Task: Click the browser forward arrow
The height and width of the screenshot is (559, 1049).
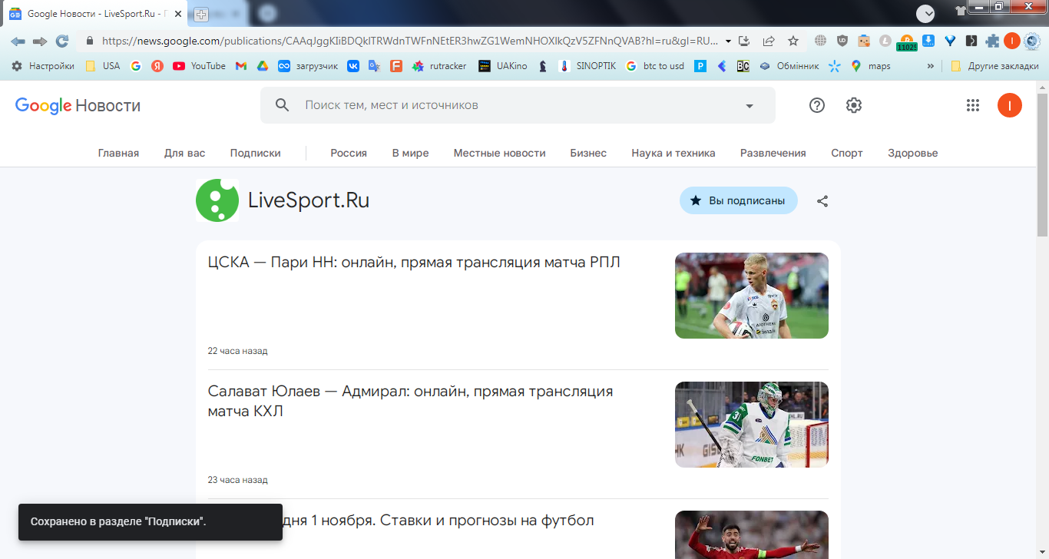Action: (x=40, y=41)
